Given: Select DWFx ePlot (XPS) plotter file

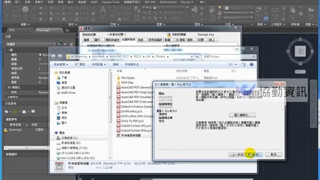Looking at the screenshot, I should 134,116.
